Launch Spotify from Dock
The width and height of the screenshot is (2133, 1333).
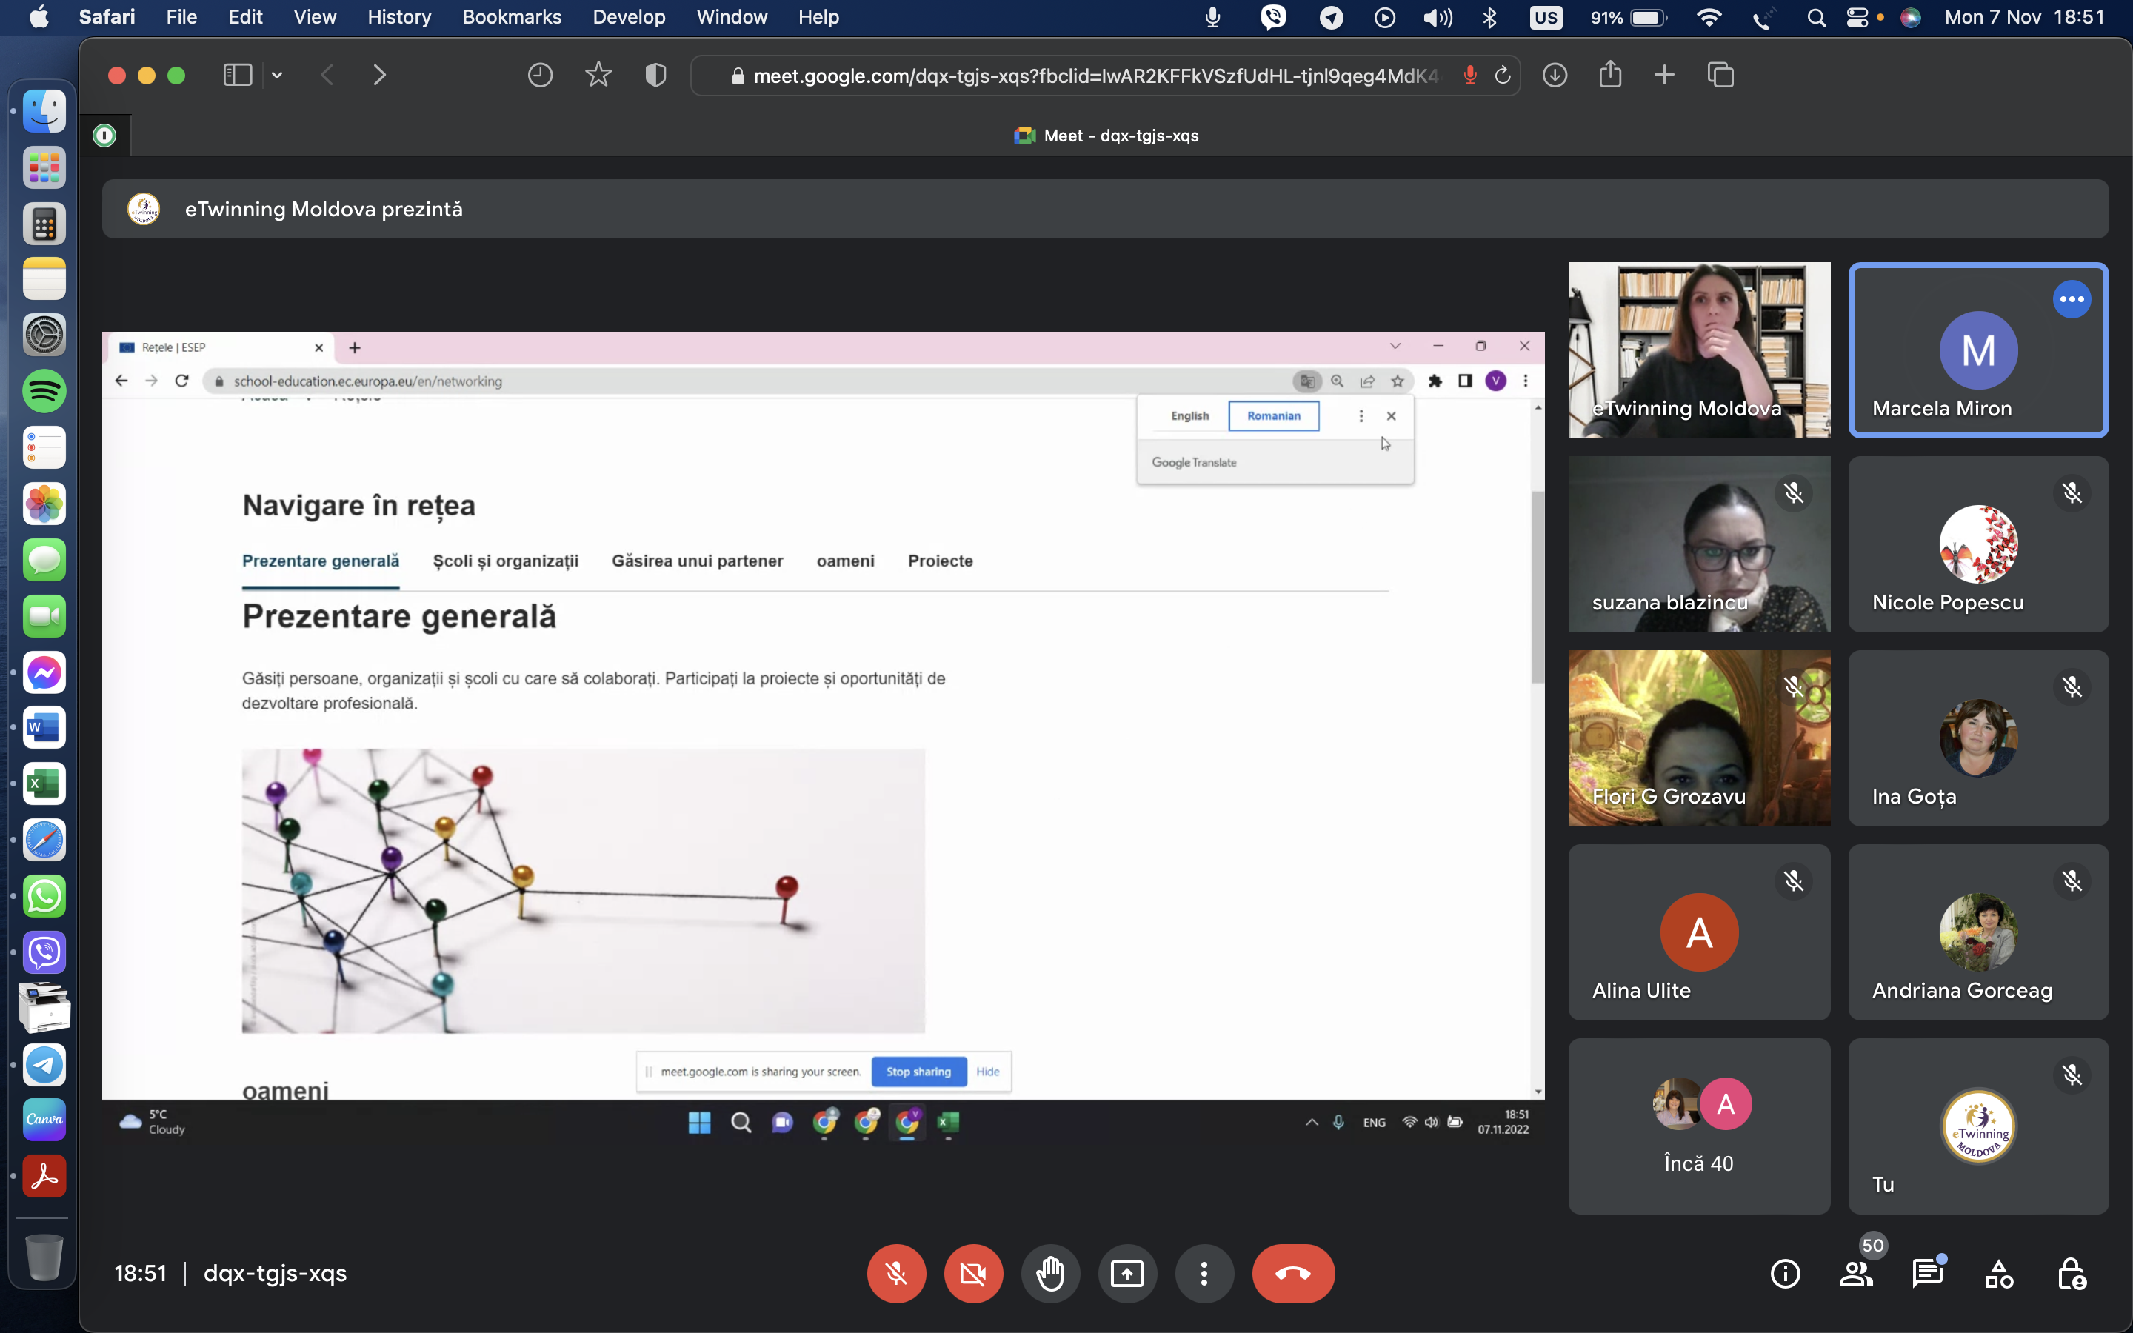point(44,390)
